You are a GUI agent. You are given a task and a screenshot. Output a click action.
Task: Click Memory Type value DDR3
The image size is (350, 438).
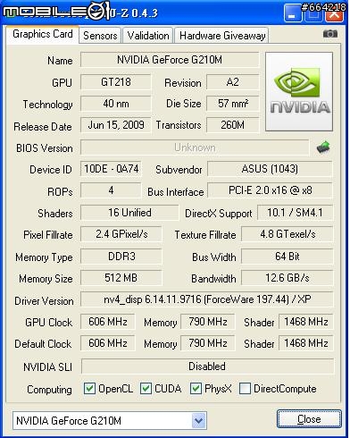click(x=121, y=257)
